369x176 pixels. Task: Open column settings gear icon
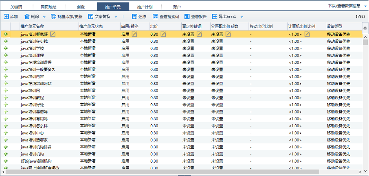coord(365,28)
